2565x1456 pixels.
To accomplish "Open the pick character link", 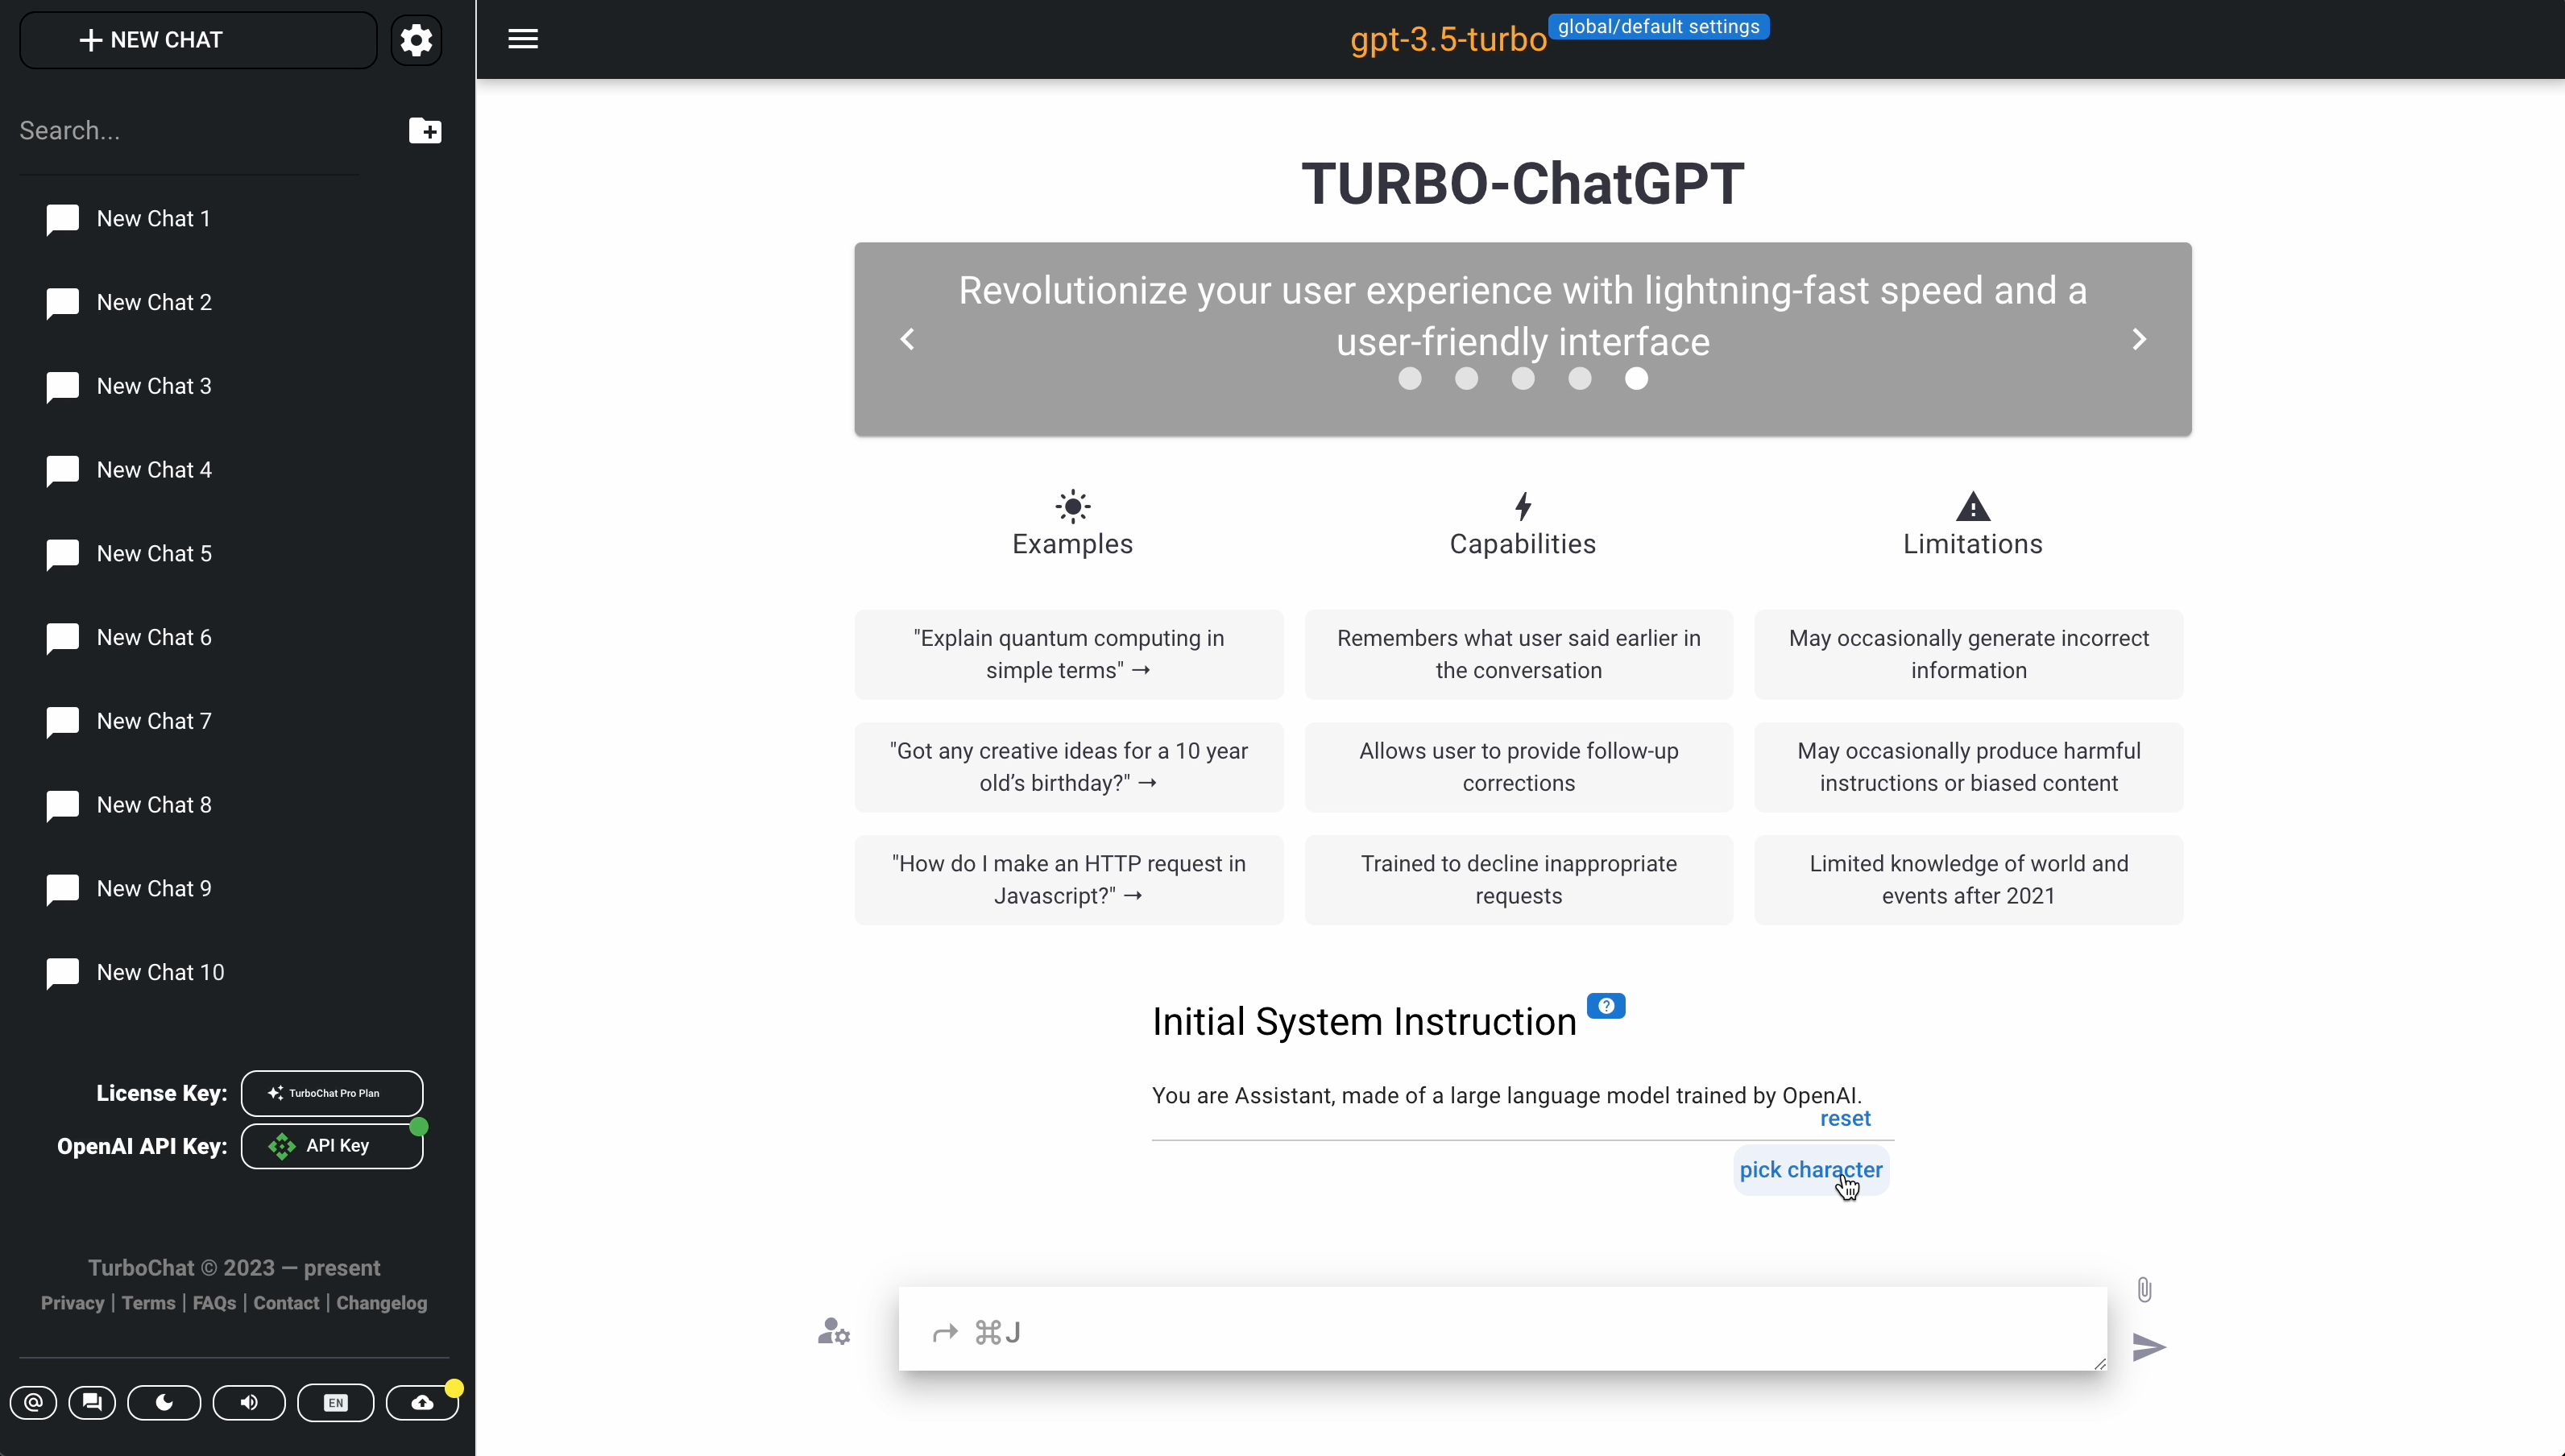I will coord(1809,1169).
